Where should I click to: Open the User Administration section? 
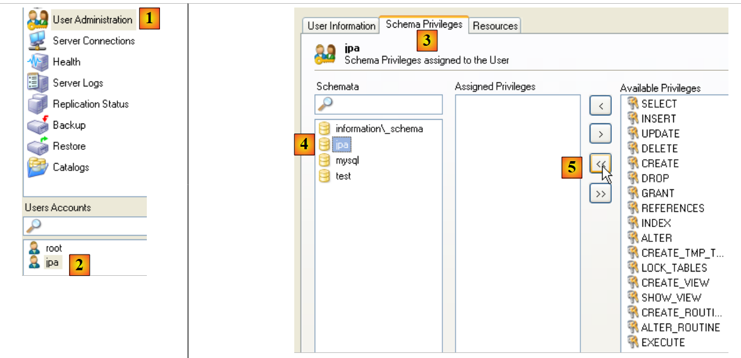92,19
